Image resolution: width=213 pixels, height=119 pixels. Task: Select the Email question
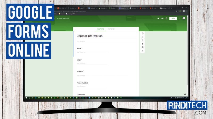(x=79, y=60)
